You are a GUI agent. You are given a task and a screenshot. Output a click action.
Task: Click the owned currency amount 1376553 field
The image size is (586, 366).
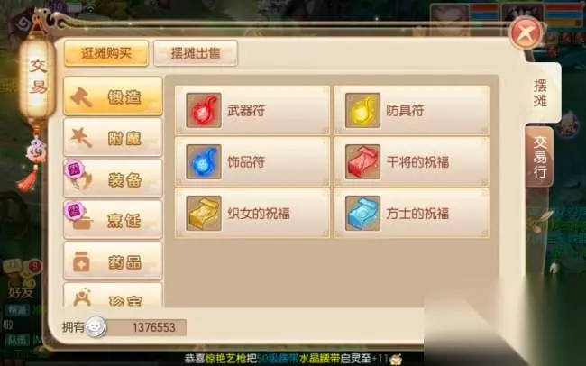(146, 327)
